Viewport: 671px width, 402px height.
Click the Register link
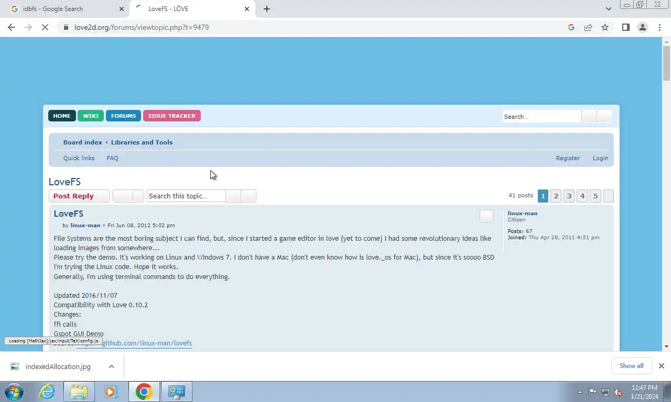568,158
